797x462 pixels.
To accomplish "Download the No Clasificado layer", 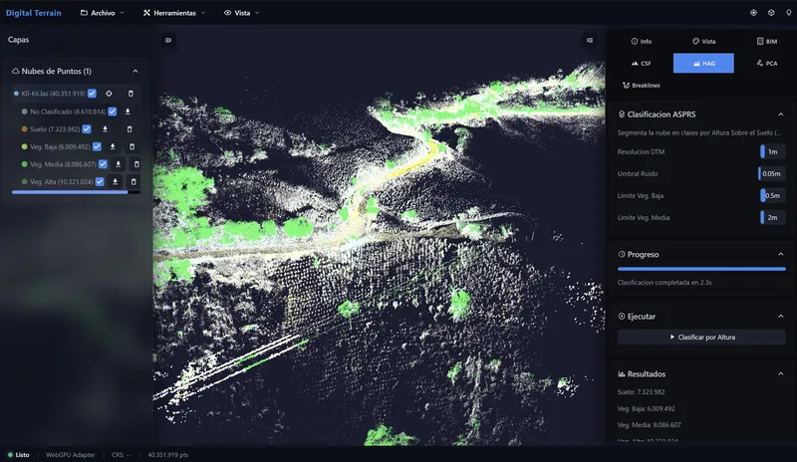I will pos(128,112).
